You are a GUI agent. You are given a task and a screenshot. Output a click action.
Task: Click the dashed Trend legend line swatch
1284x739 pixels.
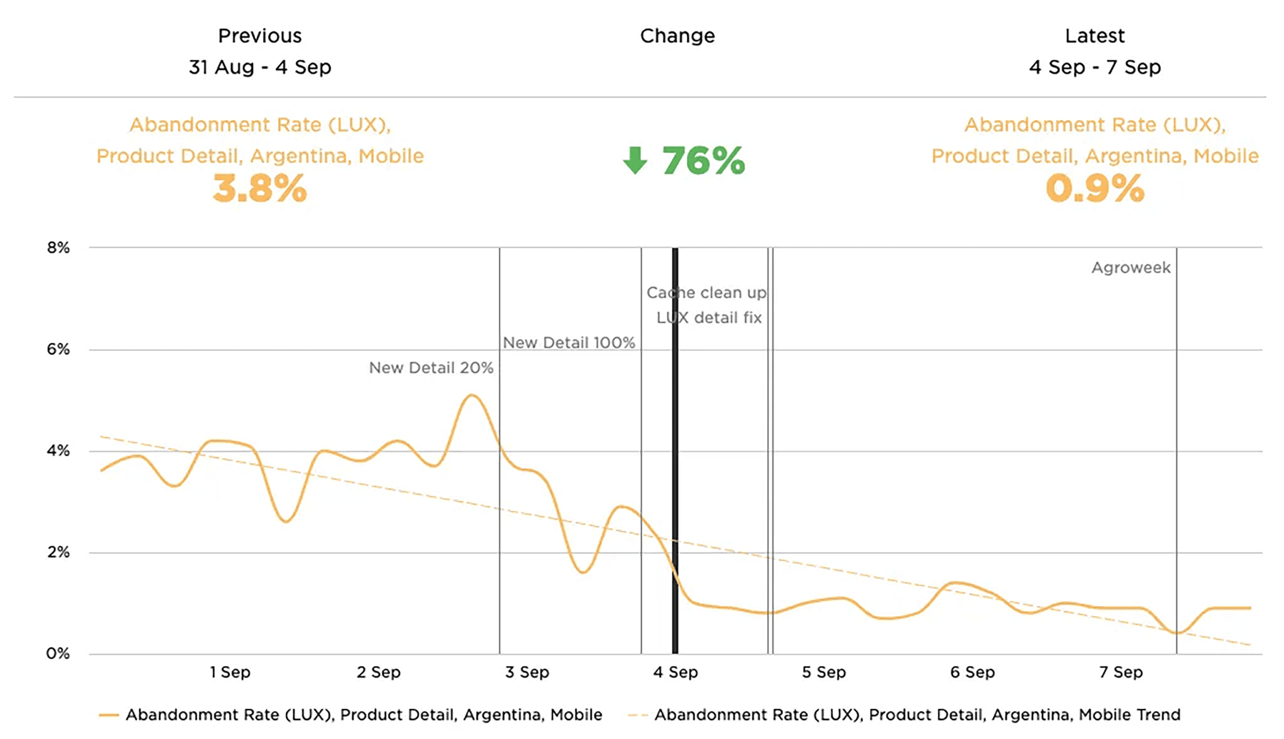pyautogui.click(x=638, y=715)
